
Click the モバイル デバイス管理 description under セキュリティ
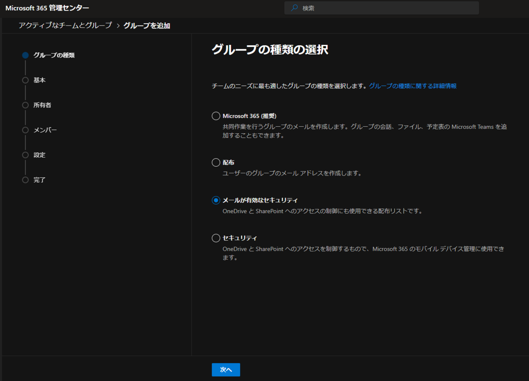364,253
